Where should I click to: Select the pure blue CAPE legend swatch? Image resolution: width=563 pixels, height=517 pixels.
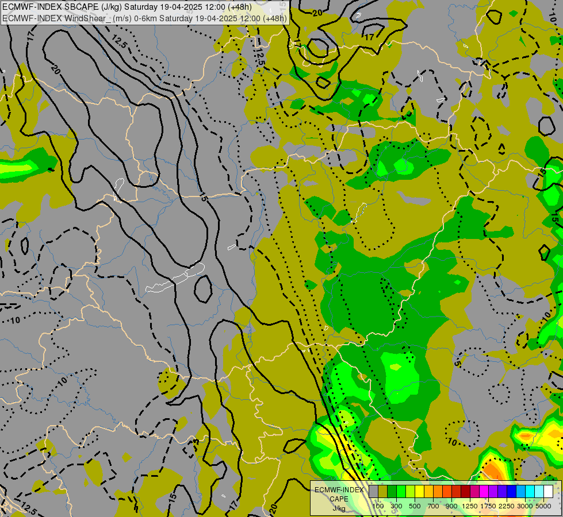pyautogui.click(x=512, y=491)
